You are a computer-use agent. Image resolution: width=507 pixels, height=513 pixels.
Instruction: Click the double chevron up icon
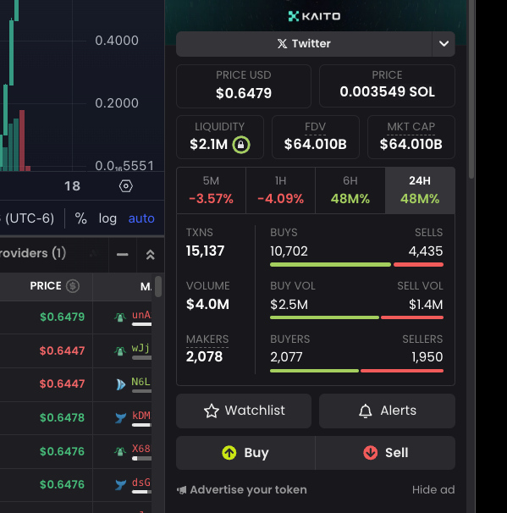[x=150, y=254]
